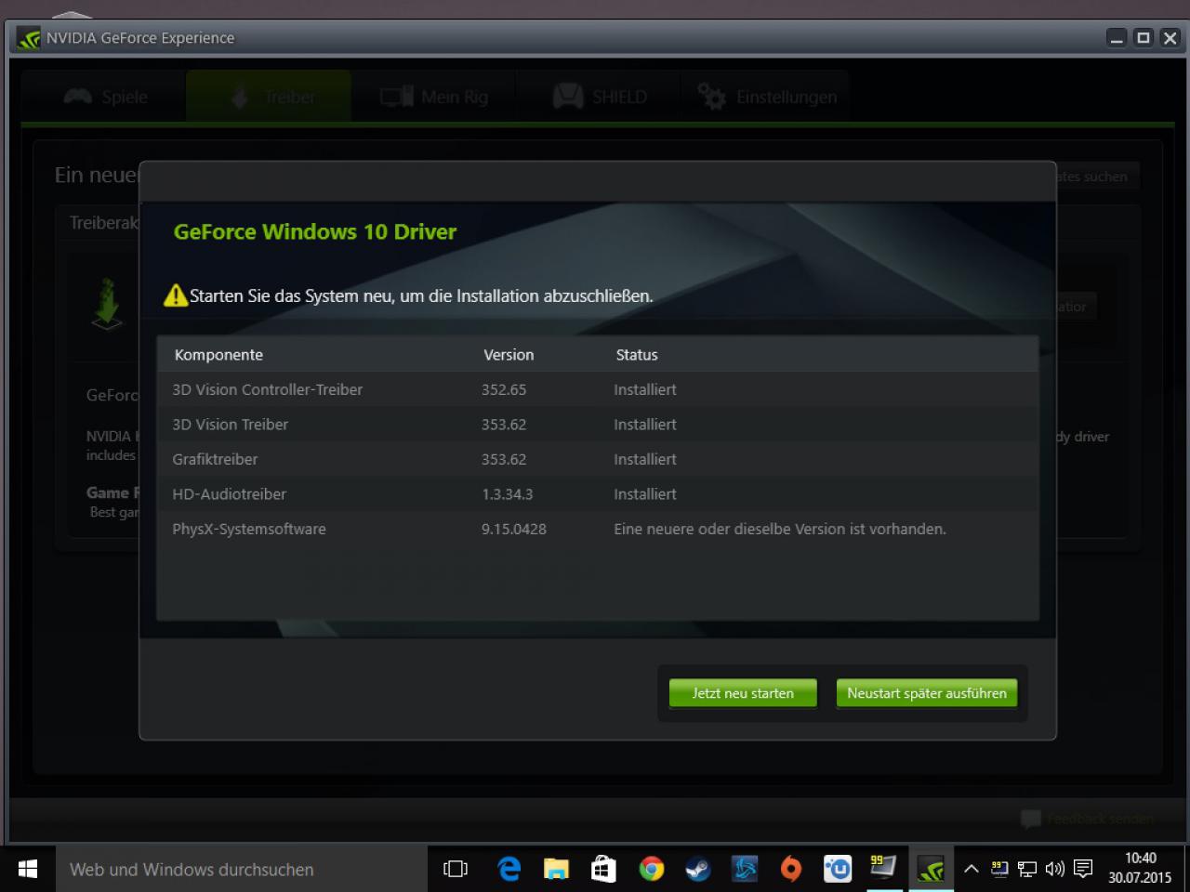Click Jetzt neu starten button
Viewport: 1190px width, 892px height.
743,693
